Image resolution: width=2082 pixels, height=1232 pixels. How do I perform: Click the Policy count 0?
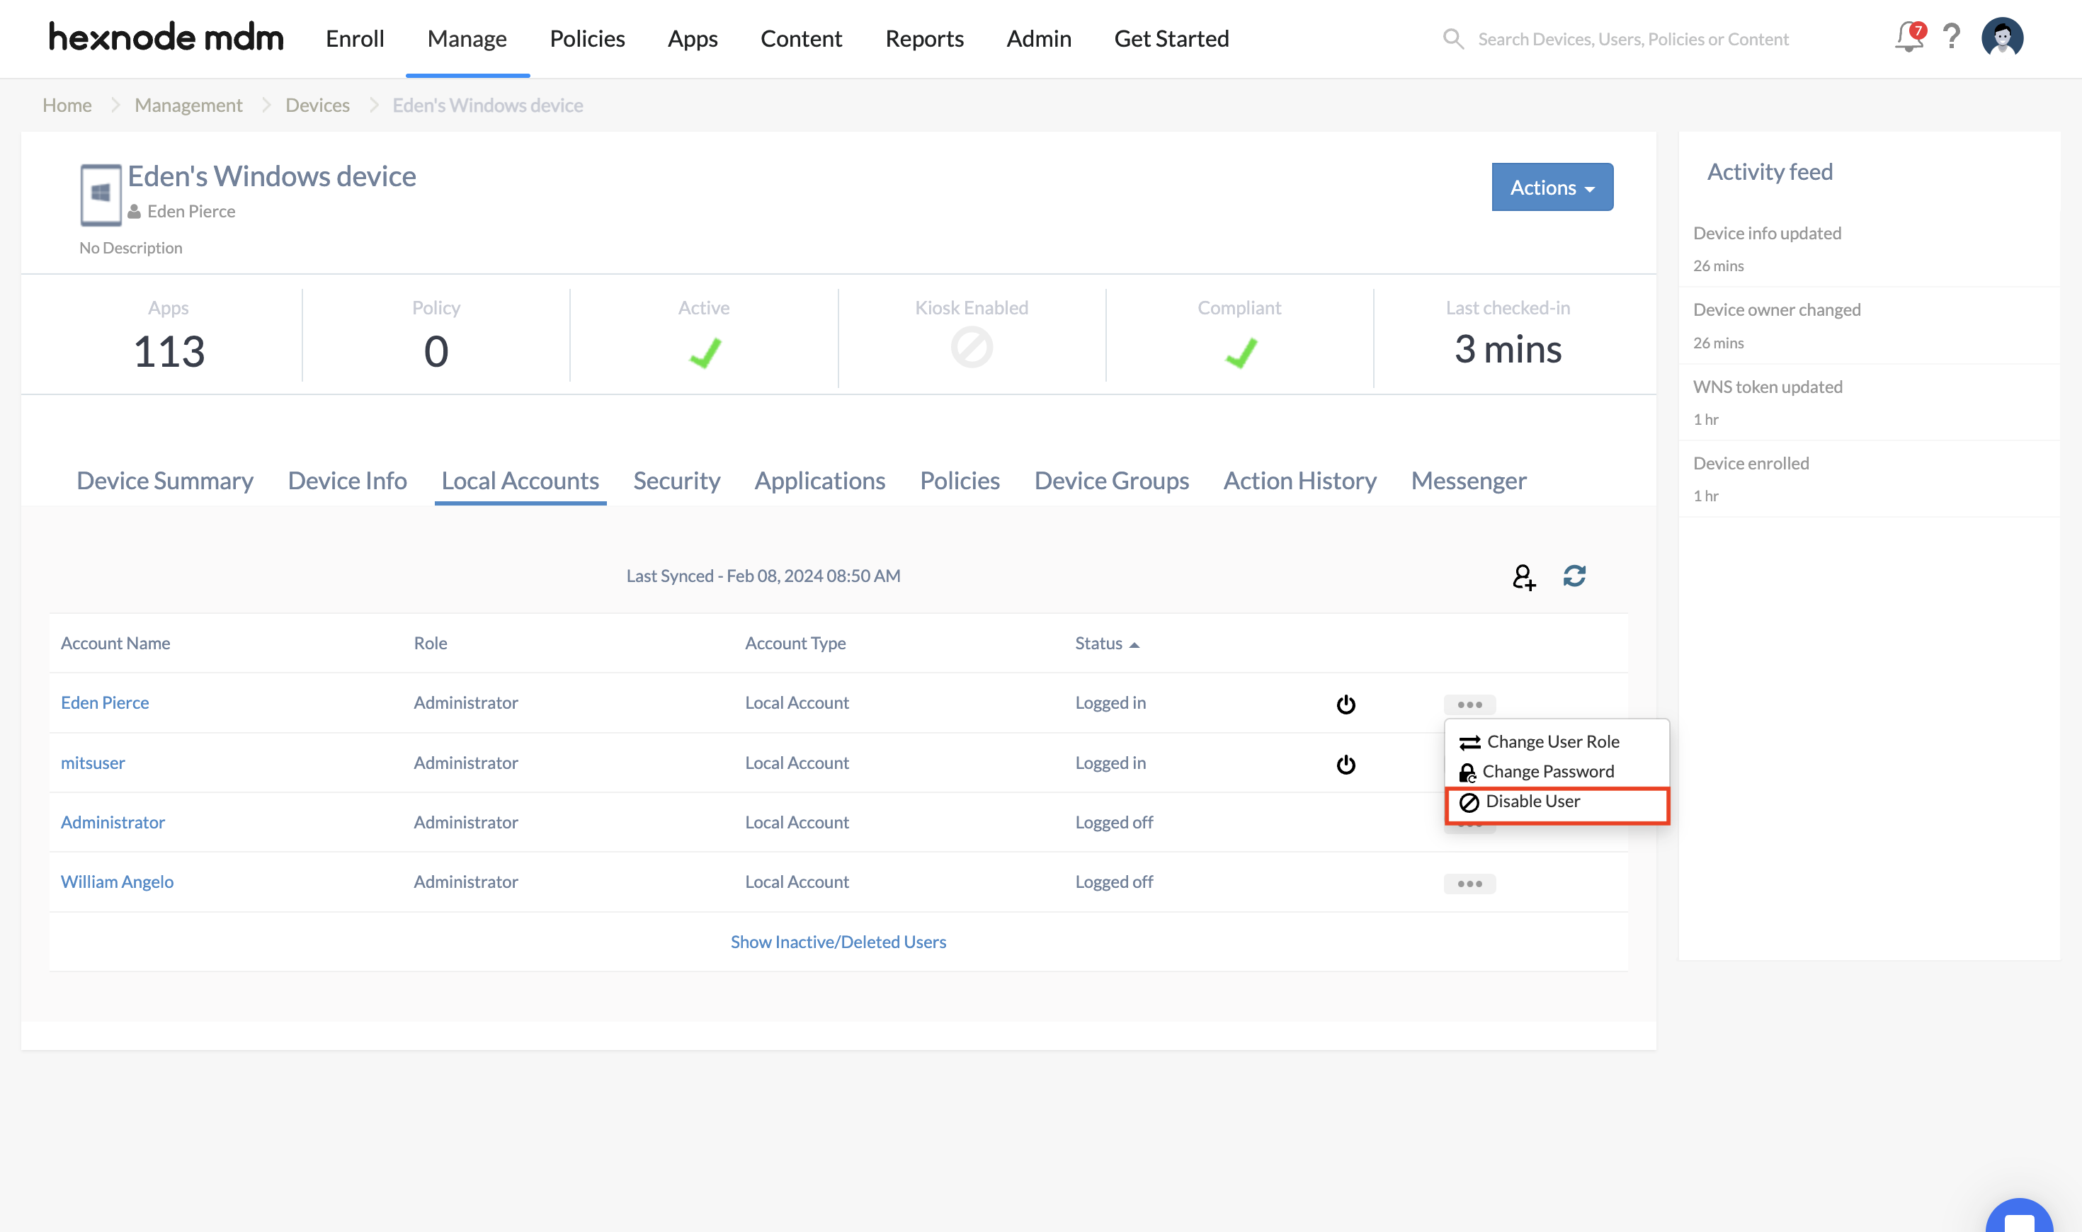tap(436, 351)
